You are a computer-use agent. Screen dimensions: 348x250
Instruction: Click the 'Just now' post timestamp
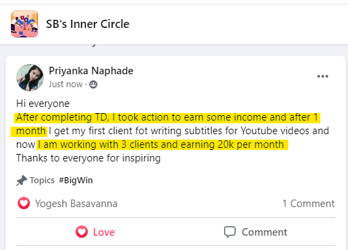[x=65, y=84]
